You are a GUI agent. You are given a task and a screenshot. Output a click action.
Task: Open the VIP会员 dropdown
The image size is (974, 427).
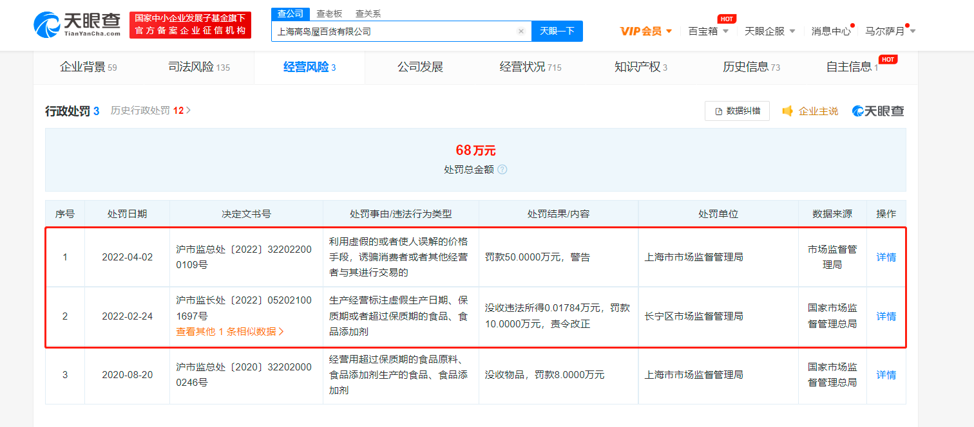pyautogui.click(x=646, y=31)
